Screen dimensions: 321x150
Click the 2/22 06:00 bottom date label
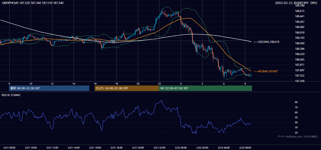[245, 147]
